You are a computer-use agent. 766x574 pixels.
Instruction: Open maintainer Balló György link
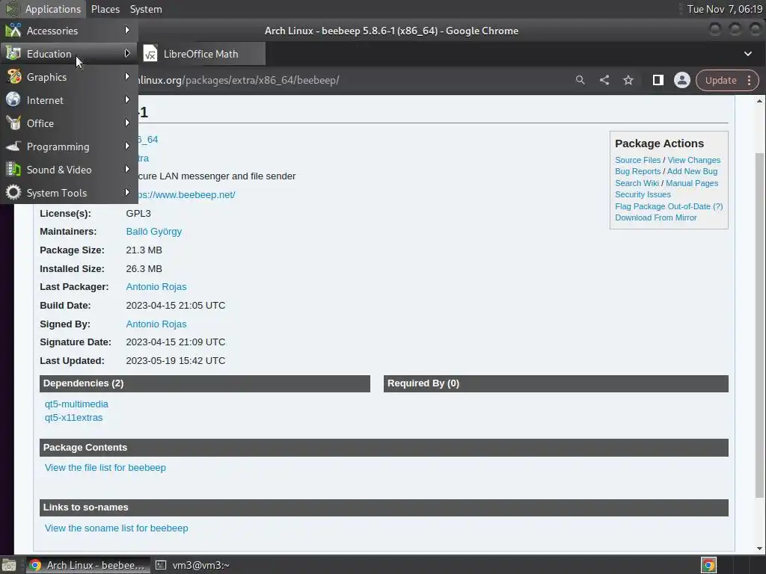click(154, 232)
